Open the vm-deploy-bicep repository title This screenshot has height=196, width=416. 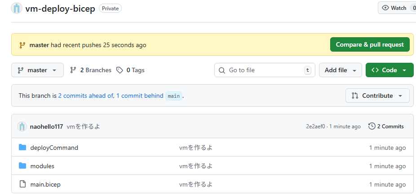(60, 9)
